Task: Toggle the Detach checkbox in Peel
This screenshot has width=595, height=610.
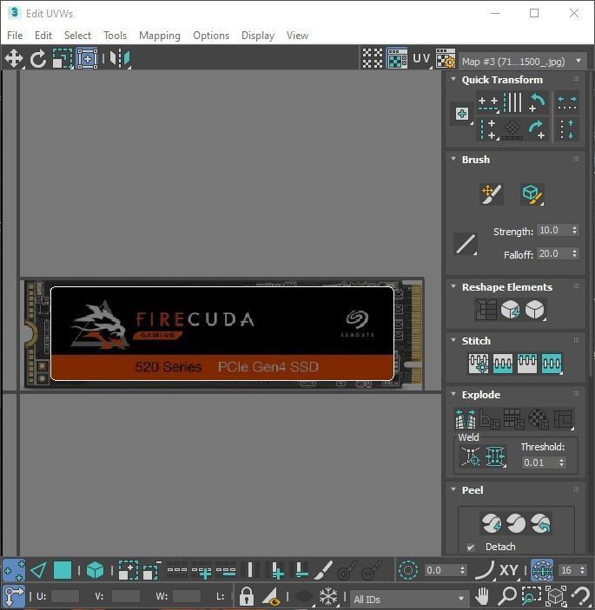Action: [471, 547]
